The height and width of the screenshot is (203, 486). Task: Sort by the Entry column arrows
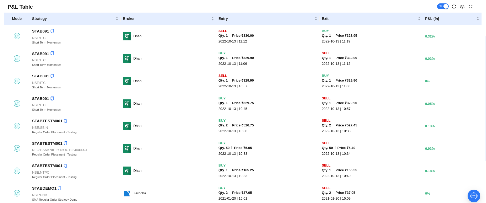316,19
